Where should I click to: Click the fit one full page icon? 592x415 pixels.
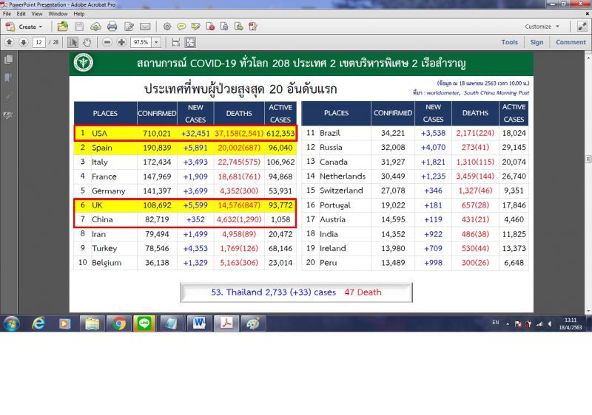[x=190, y=42]
